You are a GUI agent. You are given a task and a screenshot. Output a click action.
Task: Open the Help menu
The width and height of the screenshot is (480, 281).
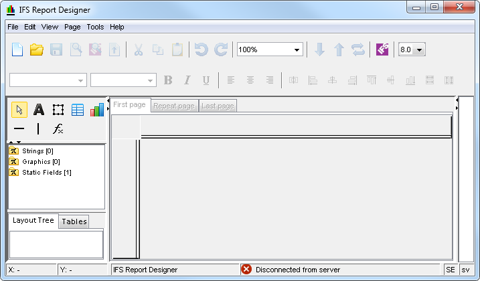(117, 27)
